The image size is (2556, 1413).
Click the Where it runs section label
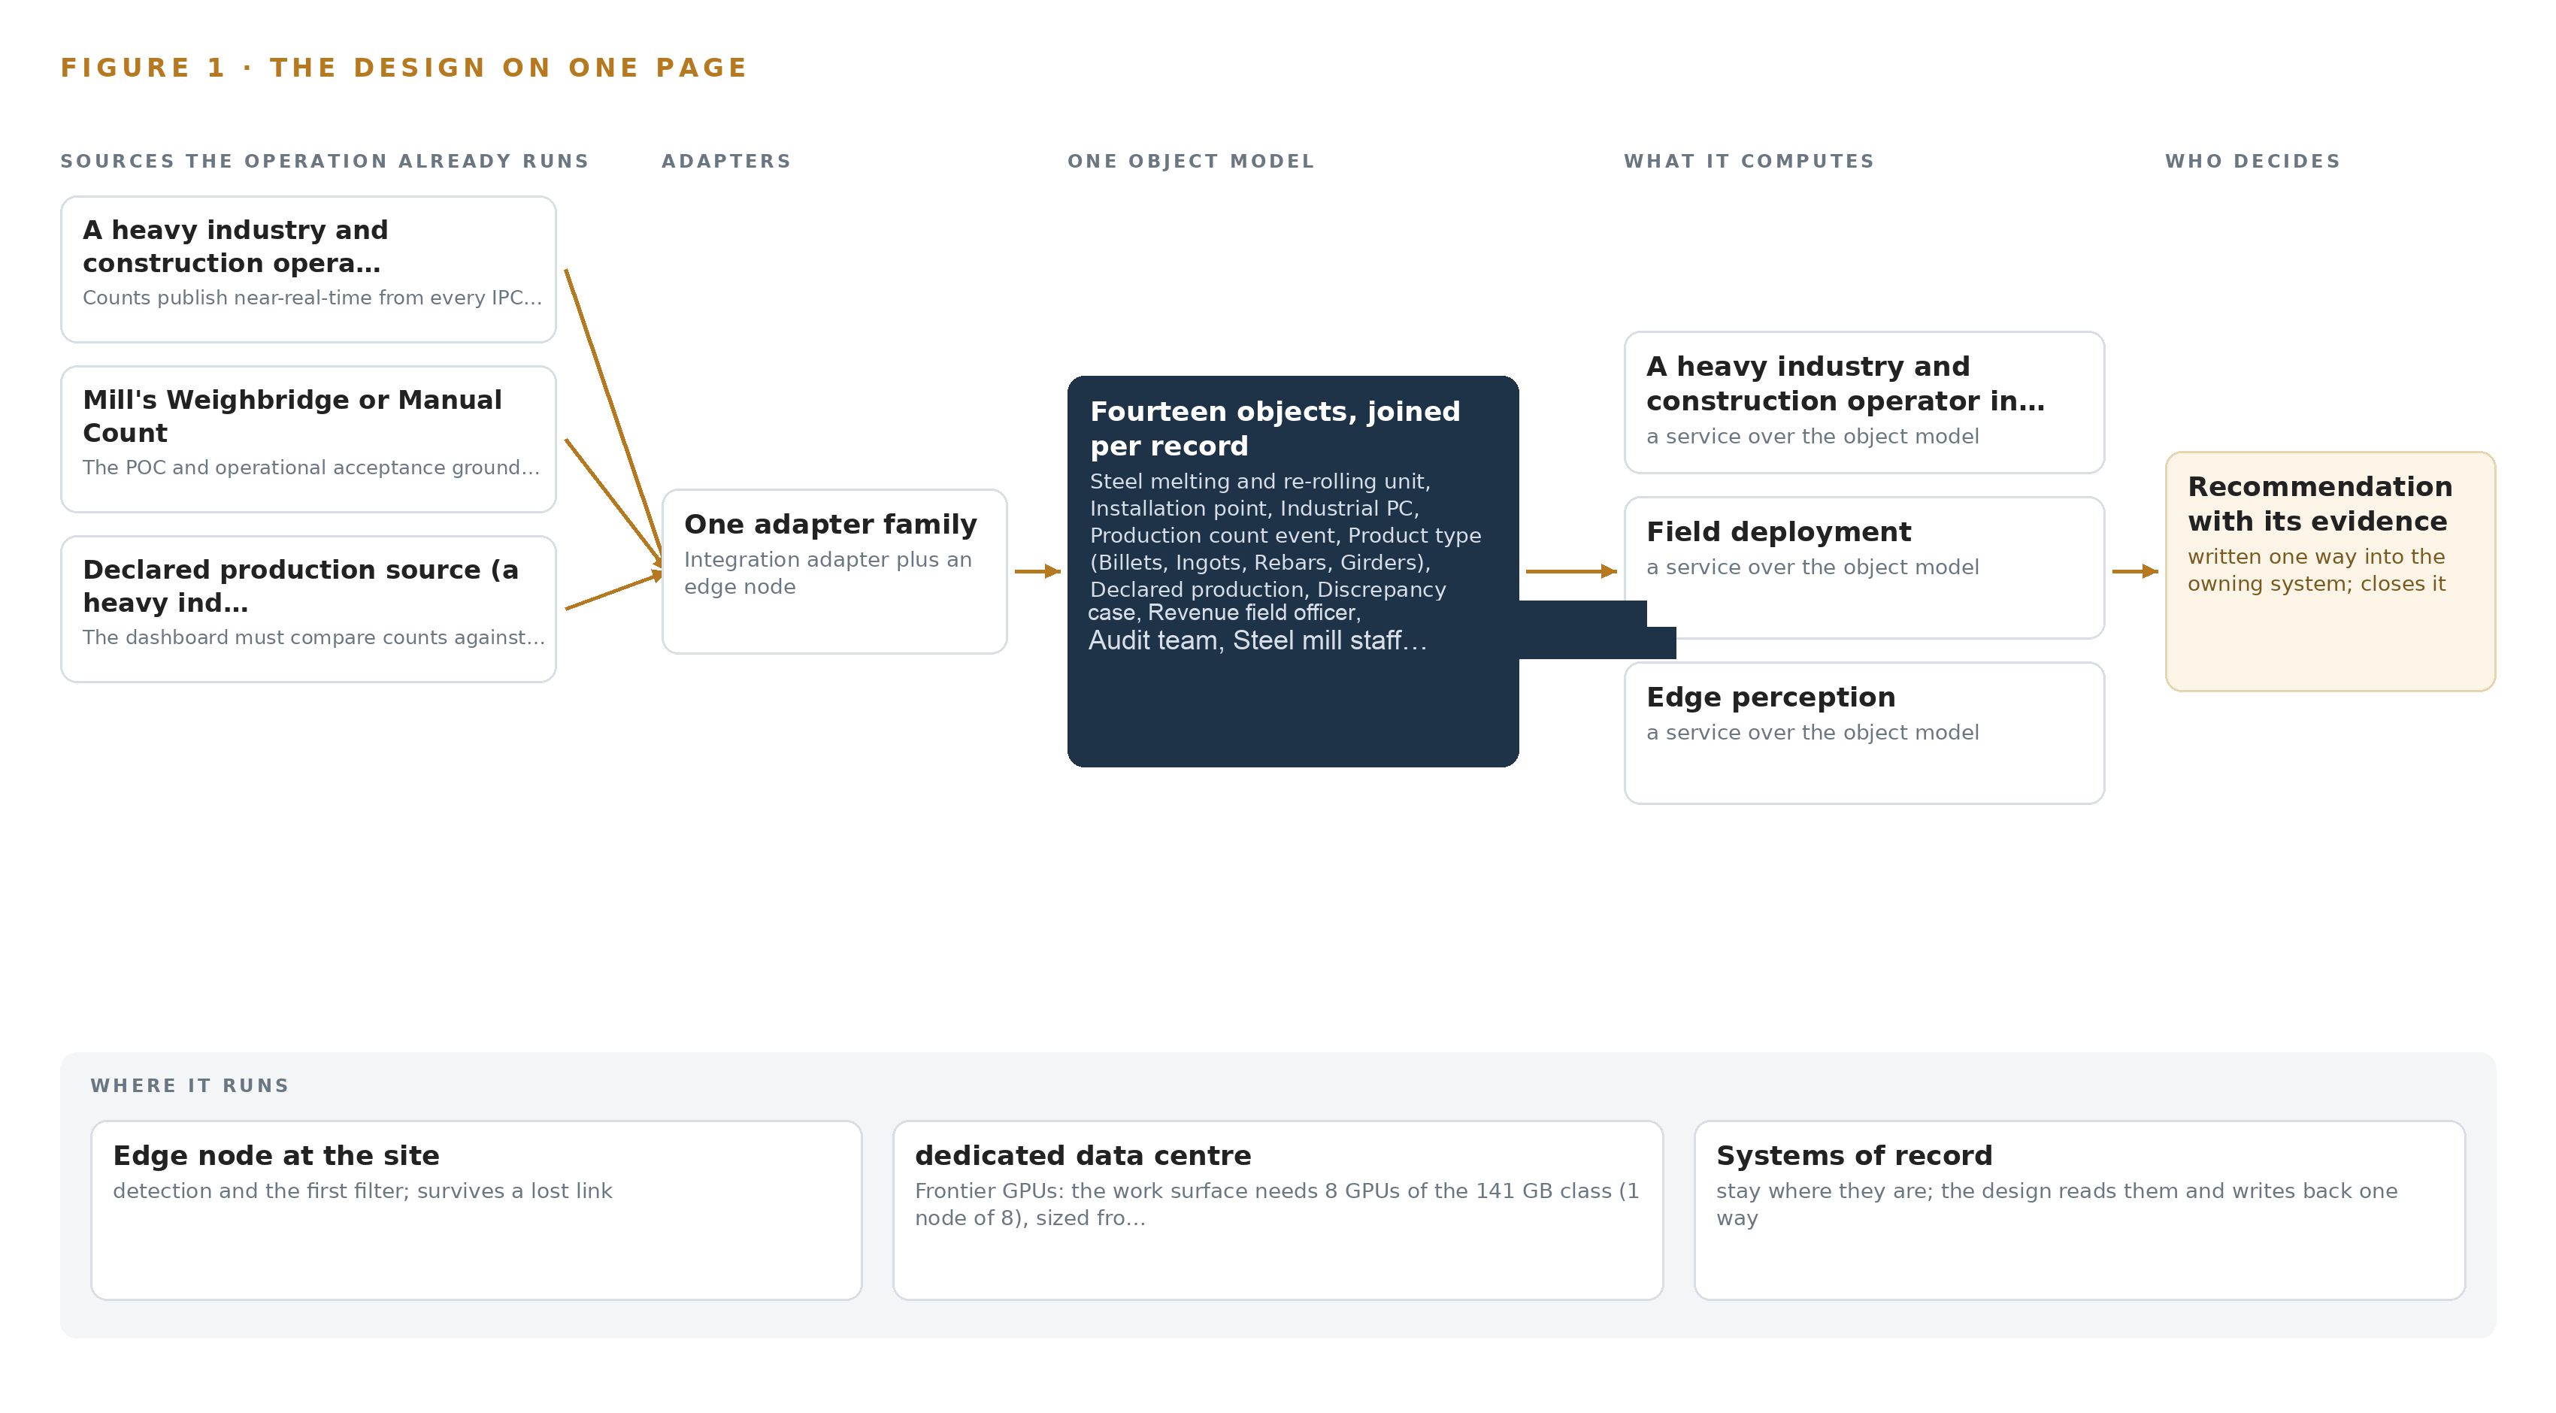[x=189, y=1085]
